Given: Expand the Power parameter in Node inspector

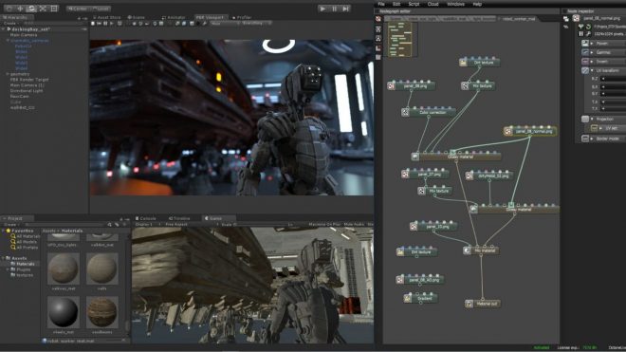Looking at the screenshot, I should (592, 43).
